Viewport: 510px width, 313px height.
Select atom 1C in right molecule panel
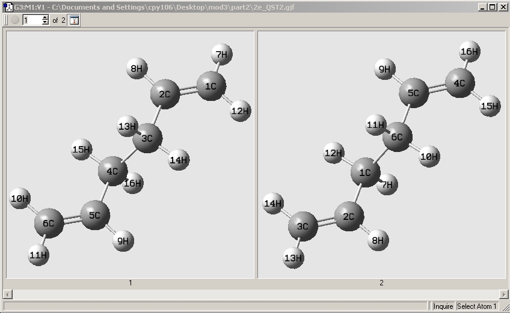365,172
